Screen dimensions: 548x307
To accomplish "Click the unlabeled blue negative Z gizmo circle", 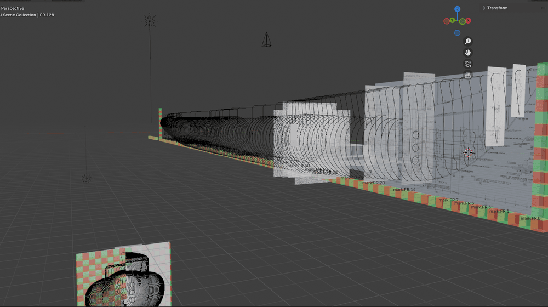I will (457, 33).
